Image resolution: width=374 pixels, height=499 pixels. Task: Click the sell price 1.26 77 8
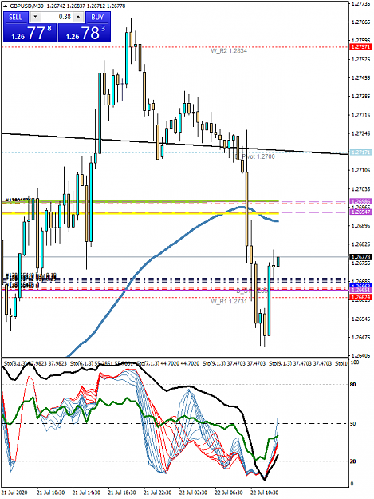tap(30, 33)
